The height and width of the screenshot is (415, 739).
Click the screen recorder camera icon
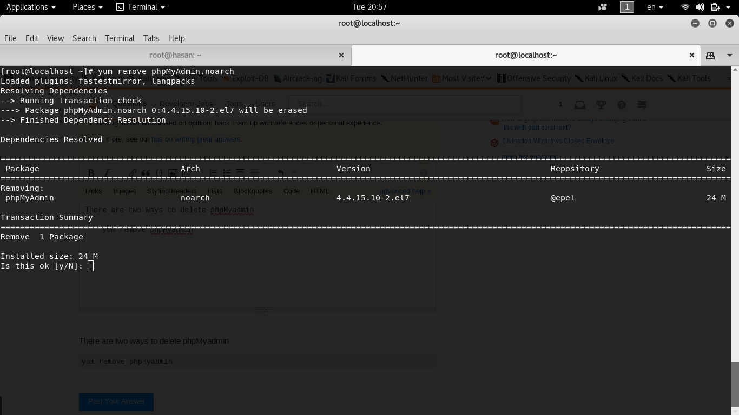603,7
